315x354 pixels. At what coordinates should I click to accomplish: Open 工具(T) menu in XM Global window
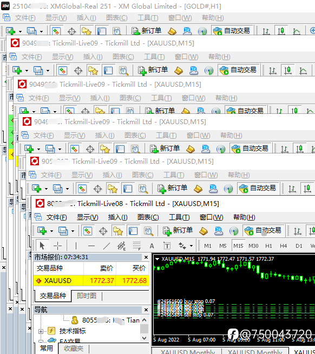pos(148,18)
